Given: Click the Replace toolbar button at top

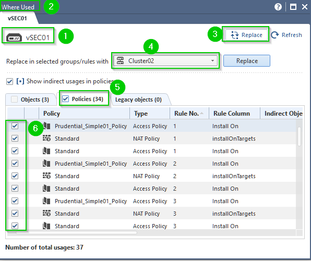Looking at the screenshot, I should click(246, 35).
